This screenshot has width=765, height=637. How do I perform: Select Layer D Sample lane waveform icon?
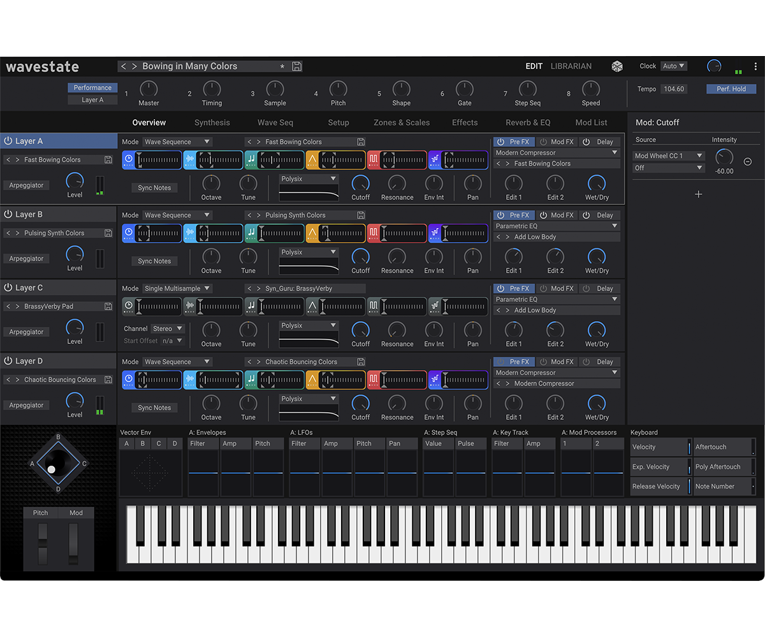point(190,380)
